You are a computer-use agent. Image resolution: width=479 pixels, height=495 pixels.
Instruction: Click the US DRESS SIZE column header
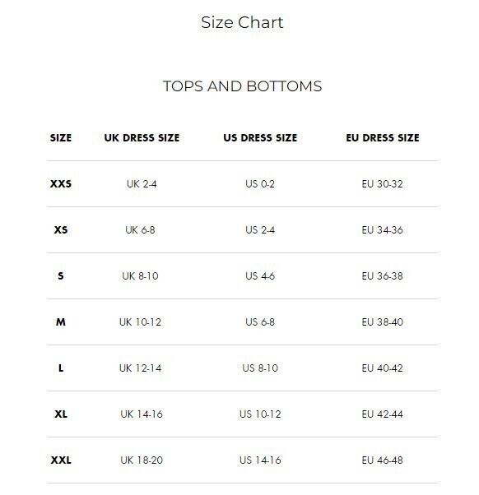pyautogui.click(x=260, y=137)
